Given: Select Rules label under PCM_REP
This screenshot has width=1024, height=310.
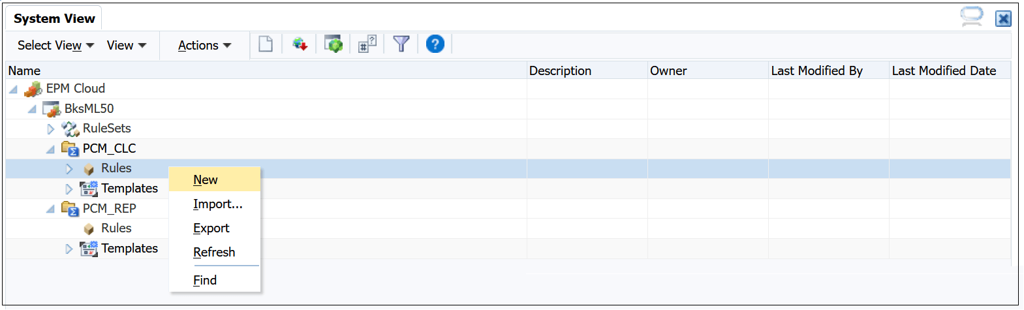Looking at the screenshot, I should [x=116, y=228].
